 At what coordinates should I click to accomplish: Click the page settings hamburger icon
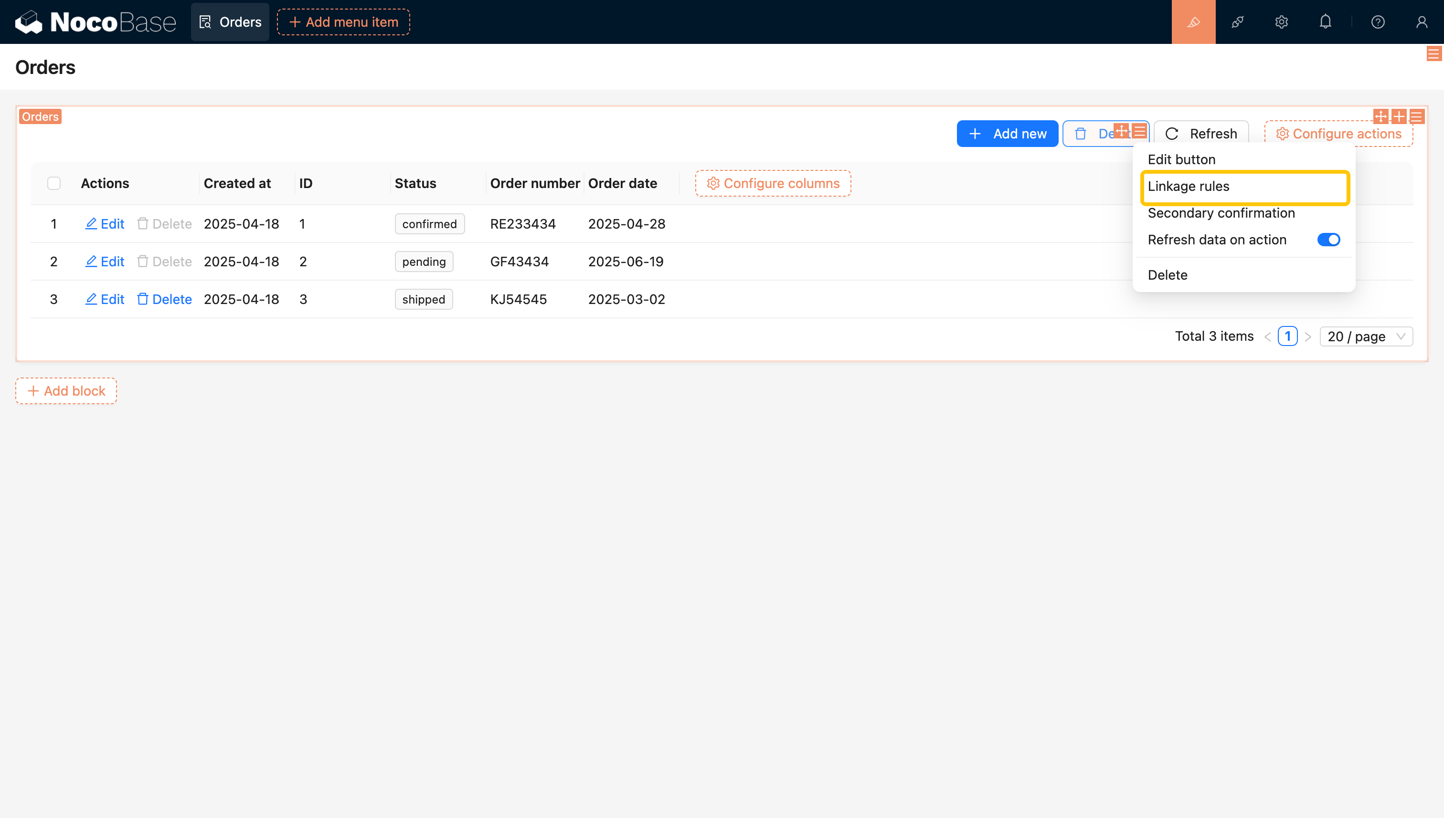(x=1433, y=54)
